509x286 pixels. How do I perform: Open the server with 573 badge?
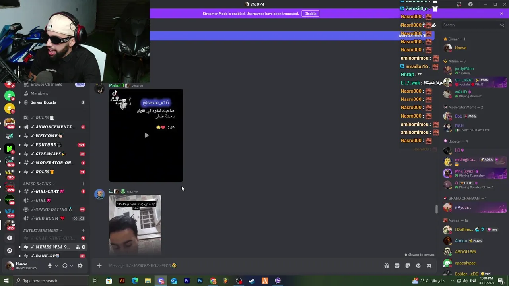pyautogui.click(x=10, y=161)
